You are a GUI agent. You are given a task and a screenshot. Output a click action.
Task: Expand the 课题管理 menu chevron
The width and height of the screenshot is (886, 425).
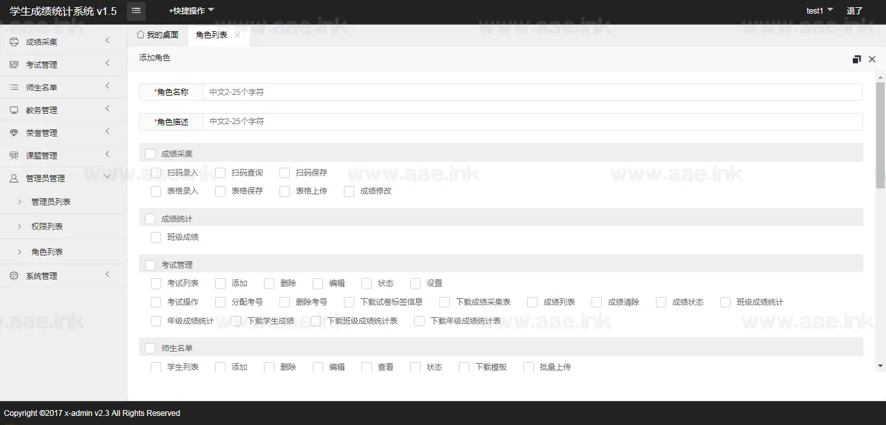click(107, 155)
